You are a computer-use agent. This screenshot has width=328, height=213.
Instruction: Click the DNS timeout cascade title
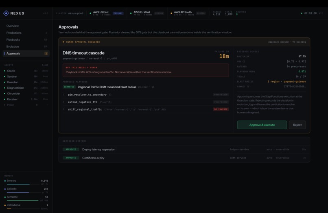pyautogui.click(x=83, y=53)
